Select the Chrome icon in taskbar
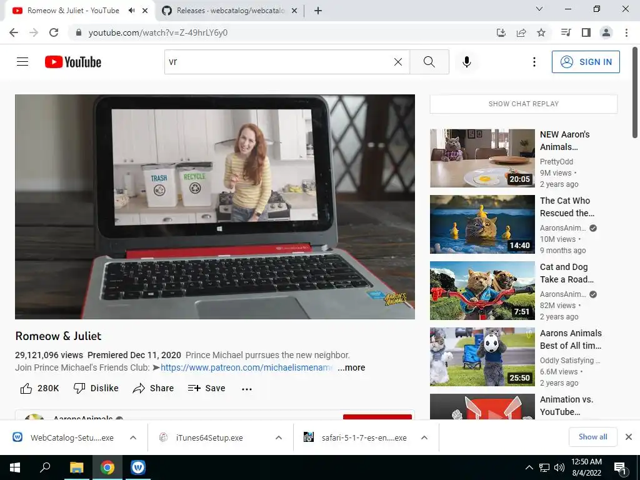Viewport: 640px width, 480px height. click(107, 467)
